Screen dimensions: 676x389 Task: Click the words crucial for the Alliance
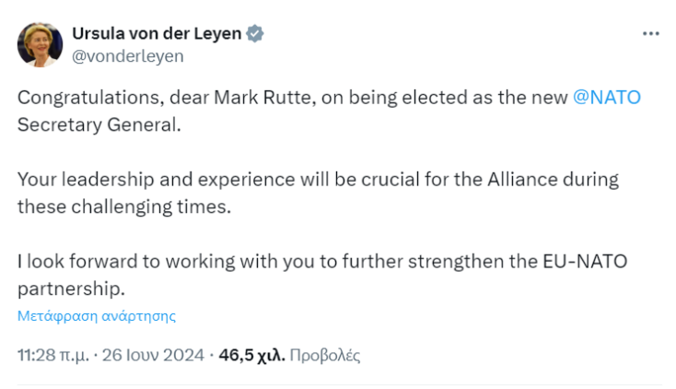(446, 178)
